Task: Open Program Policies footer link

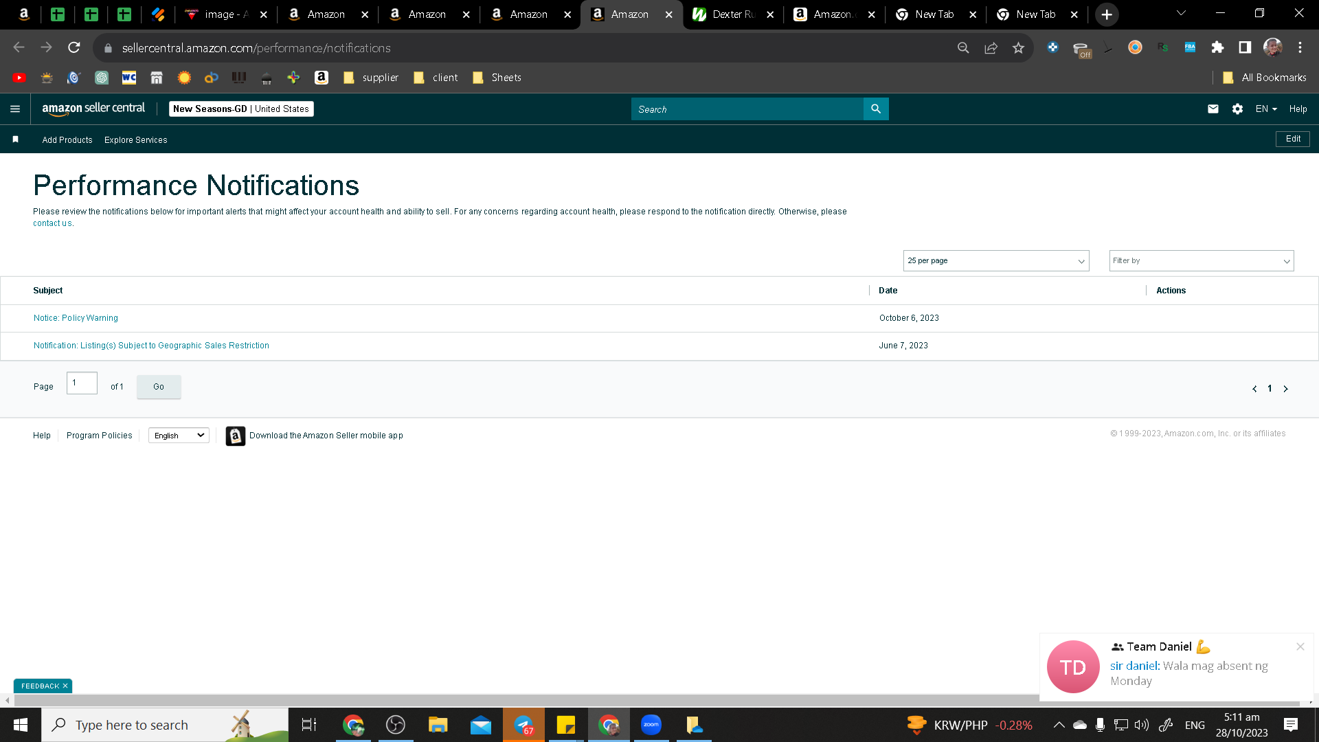Action: click(99, 436)
